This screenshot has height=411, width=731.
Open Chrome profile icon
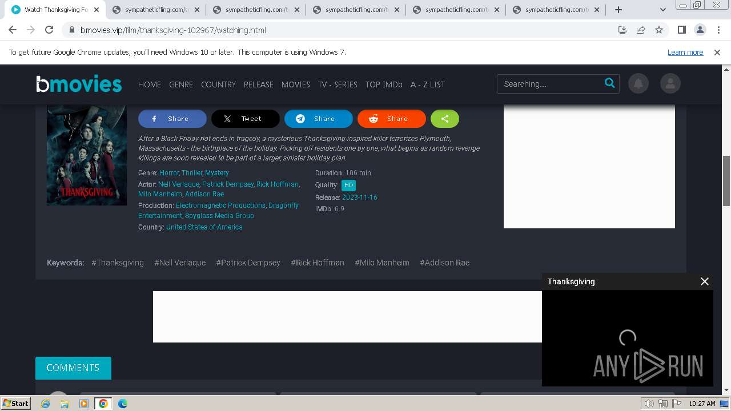click(x=700, y=30)
